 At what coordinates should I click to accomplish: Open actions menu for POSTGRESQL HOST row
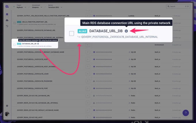pos(88,59)
